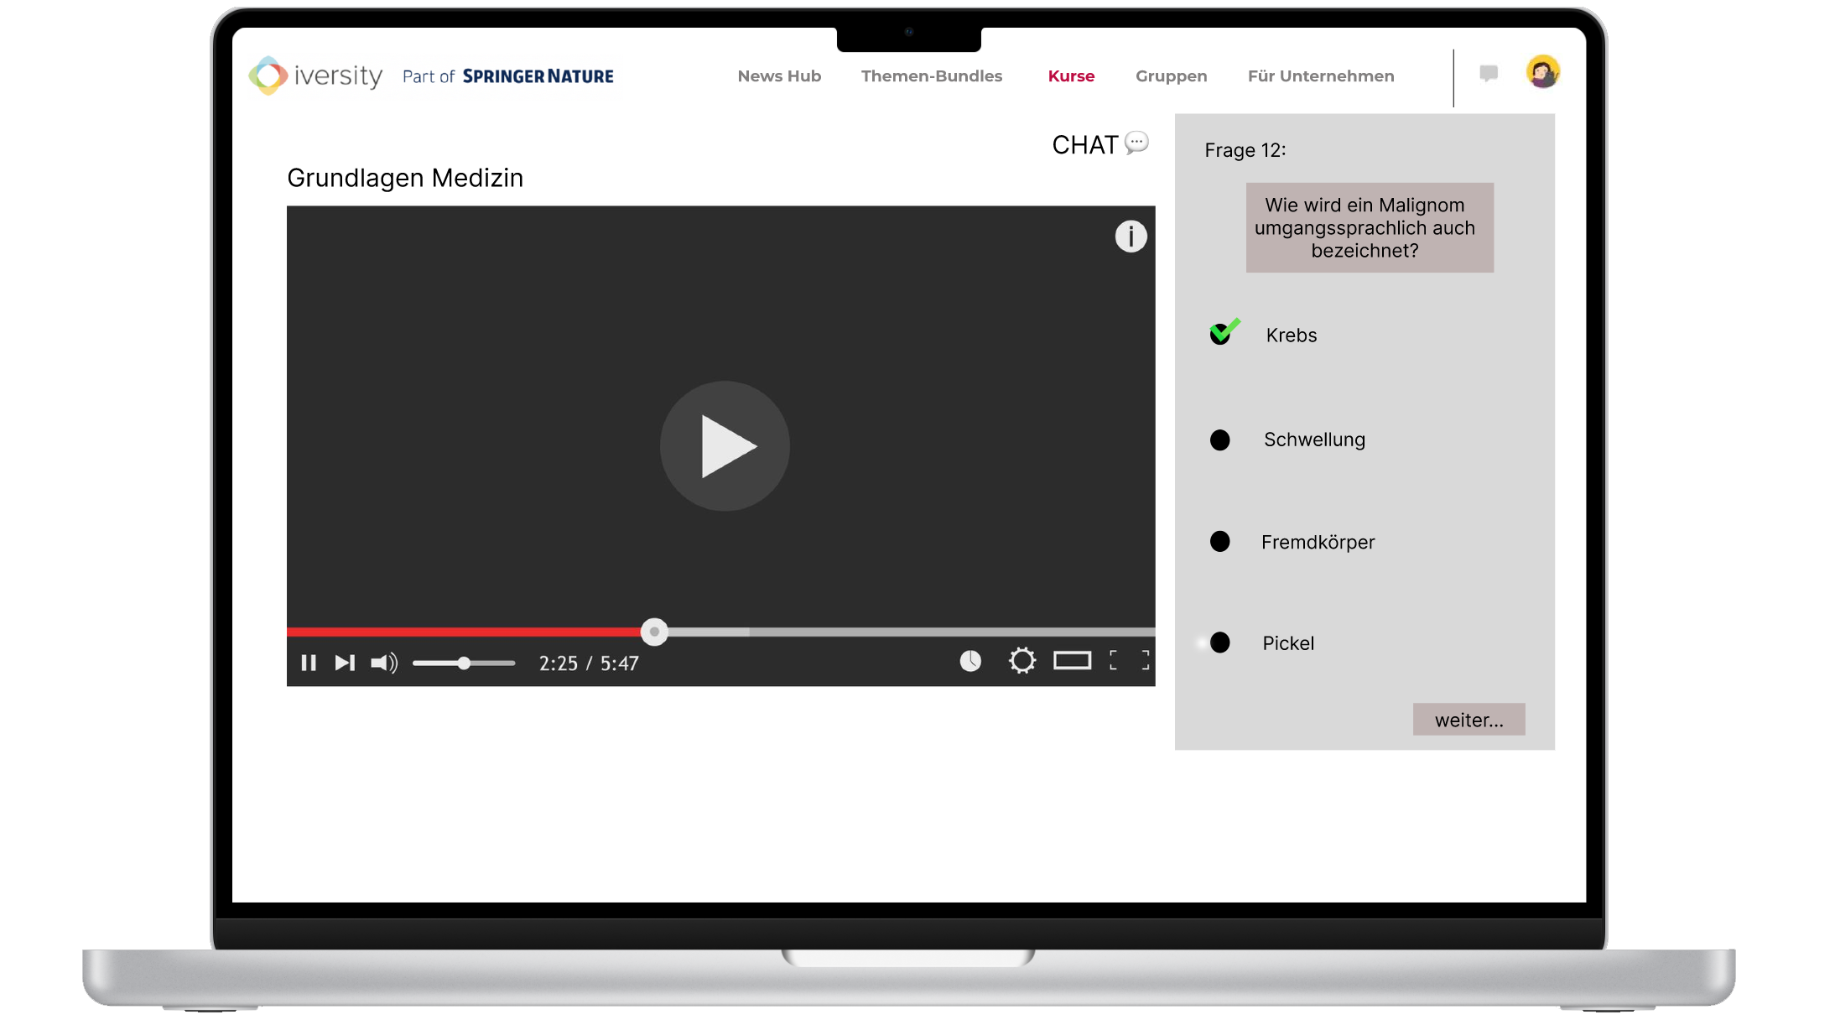1835x1030 pixels.
Task: Pause the video
Action: 309,663
